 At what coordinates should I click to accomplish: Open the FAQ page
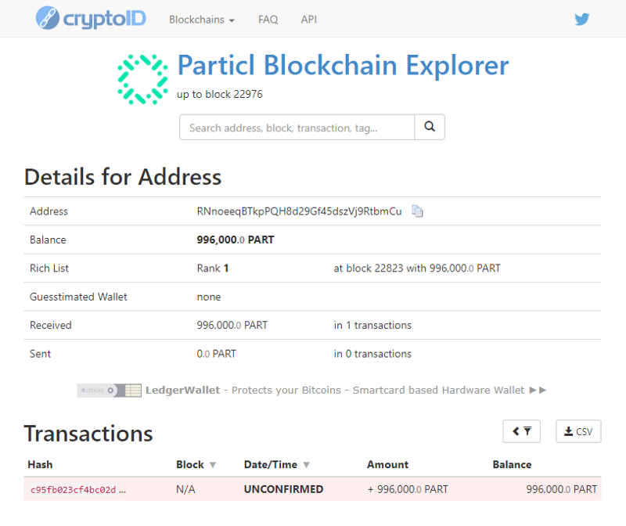pos(268,20)
